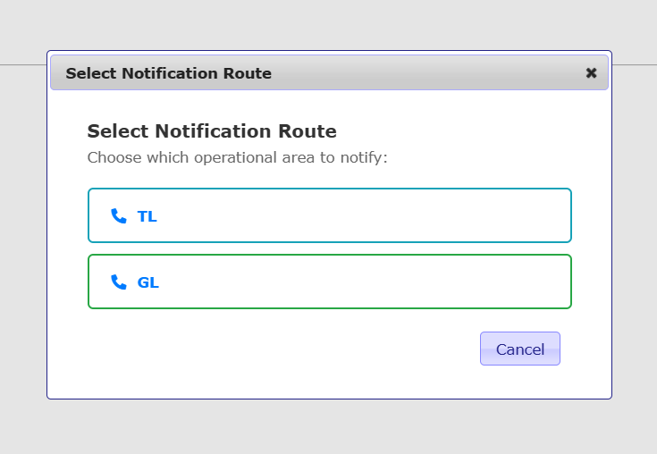Click the 'Choose which operational area' prompt text
The image size is (657, 454).
click(x=237, y=158)
